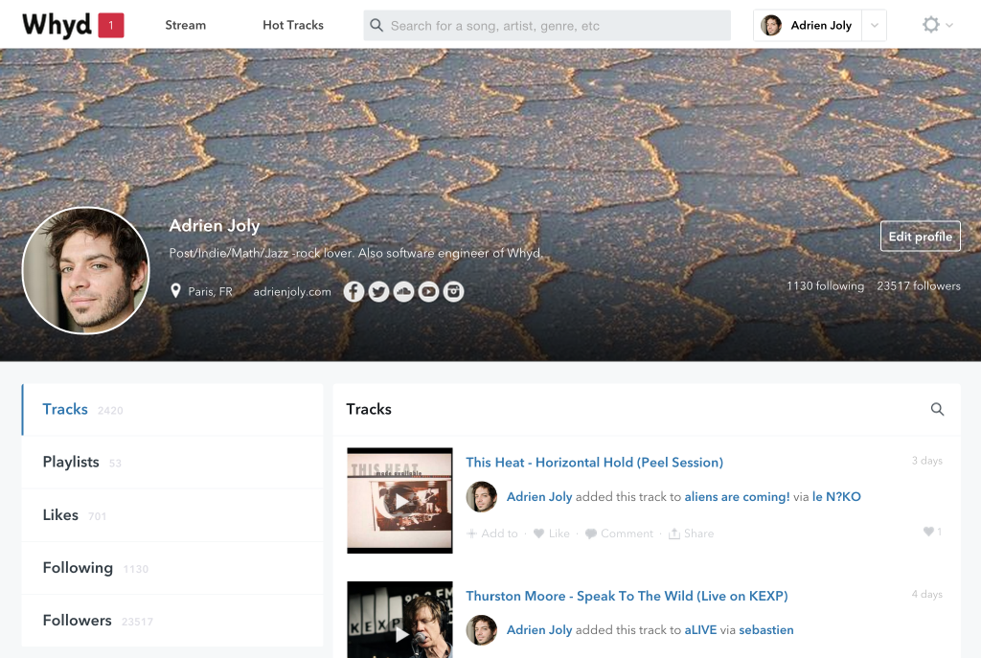Expand the chevron next to the gear
981x658 pixels.
949,26
